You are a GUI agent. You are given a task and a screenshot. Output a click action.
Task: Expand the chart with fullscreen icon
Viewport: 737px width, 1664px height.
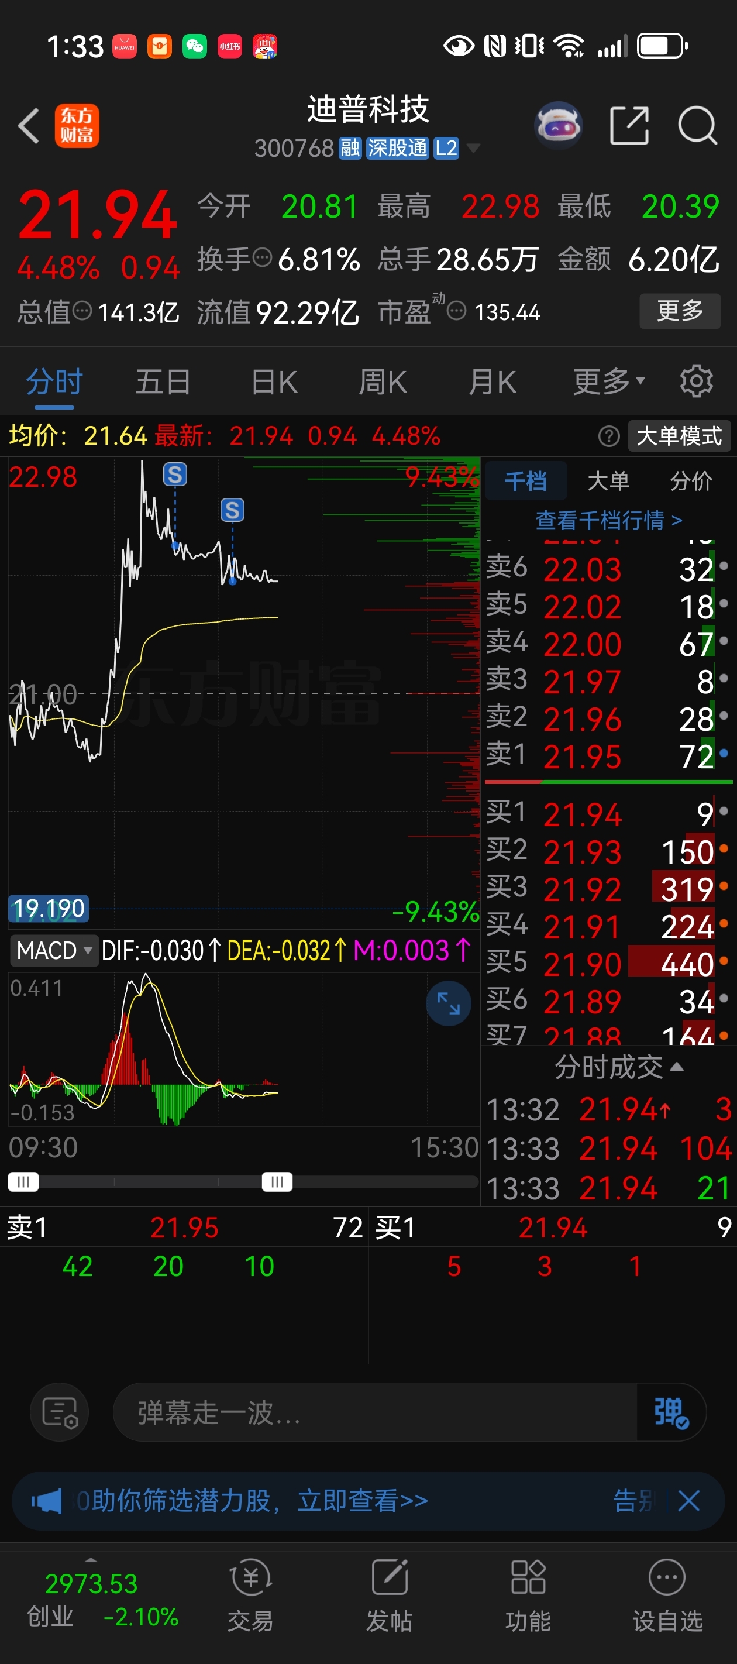click(448, 1002)
